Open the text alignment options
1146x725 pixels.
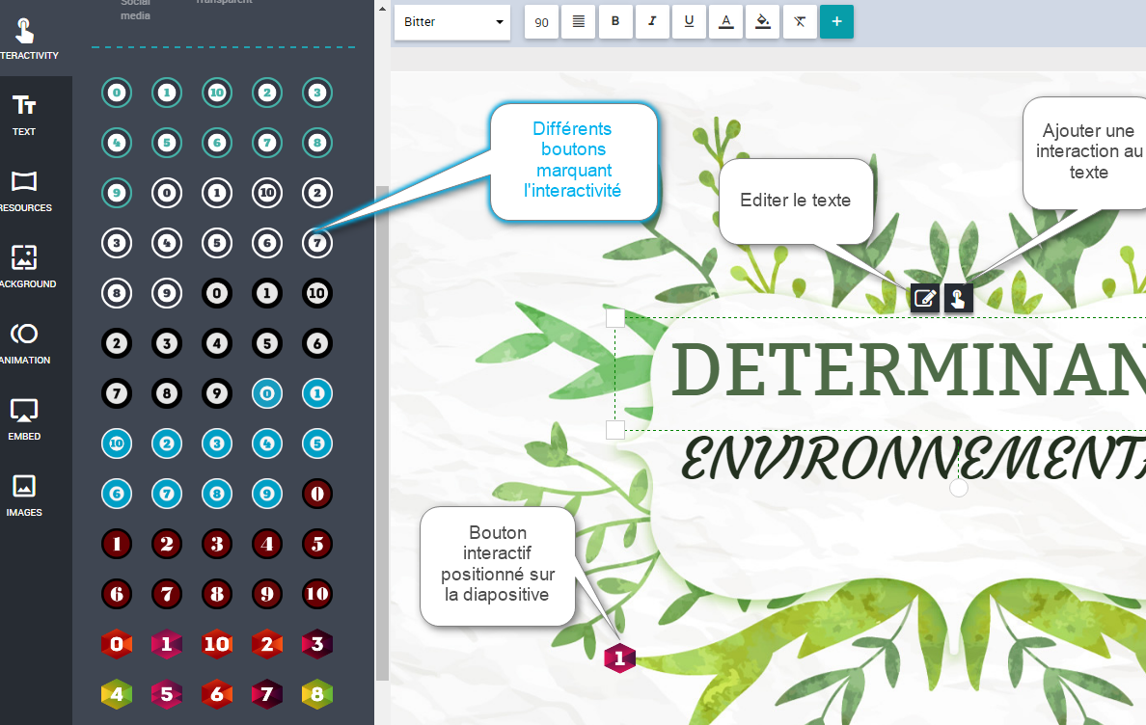[579, 21]
